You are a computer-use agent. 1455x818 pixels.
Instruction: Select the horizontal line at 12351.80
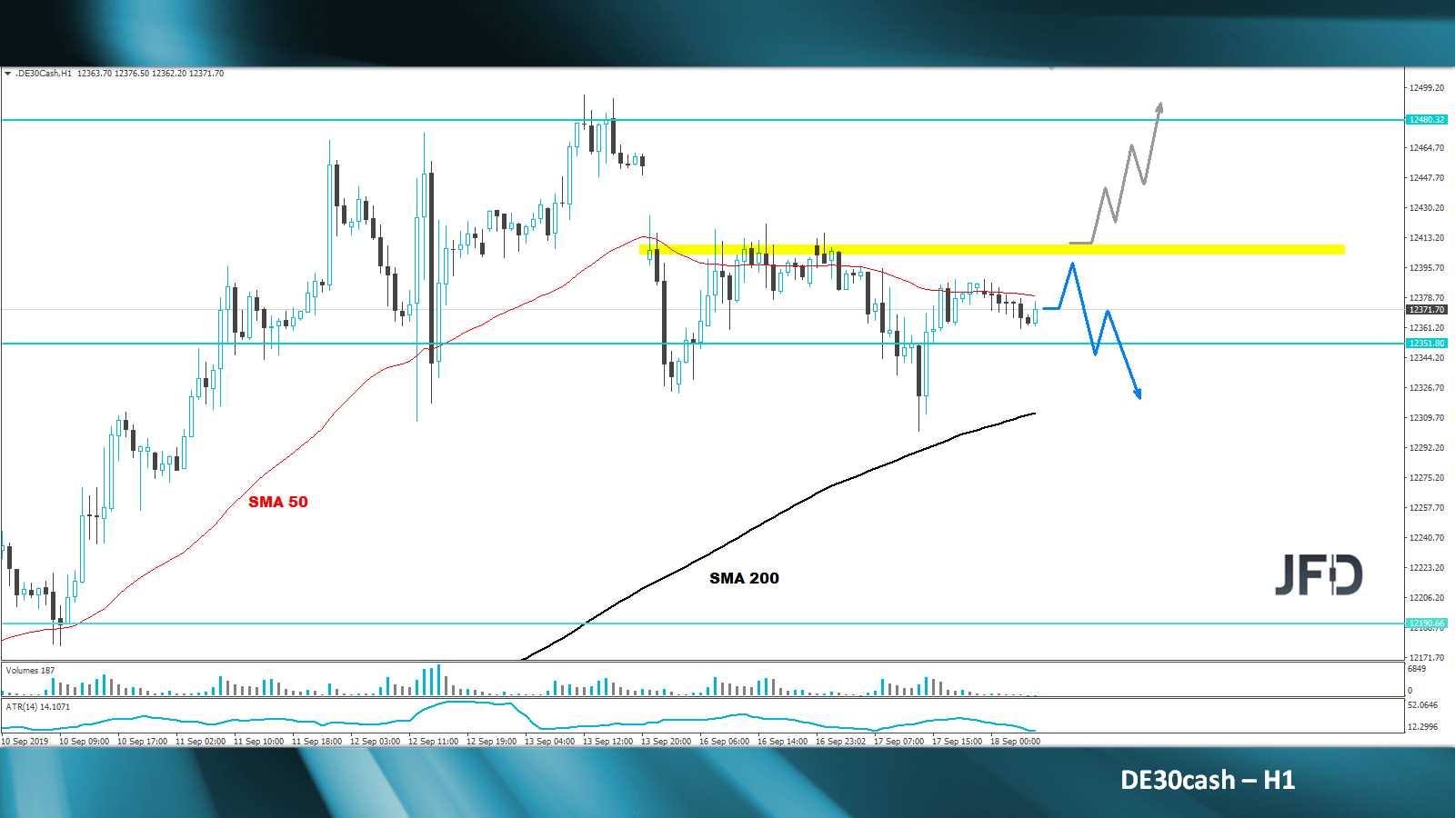[702, 344]
